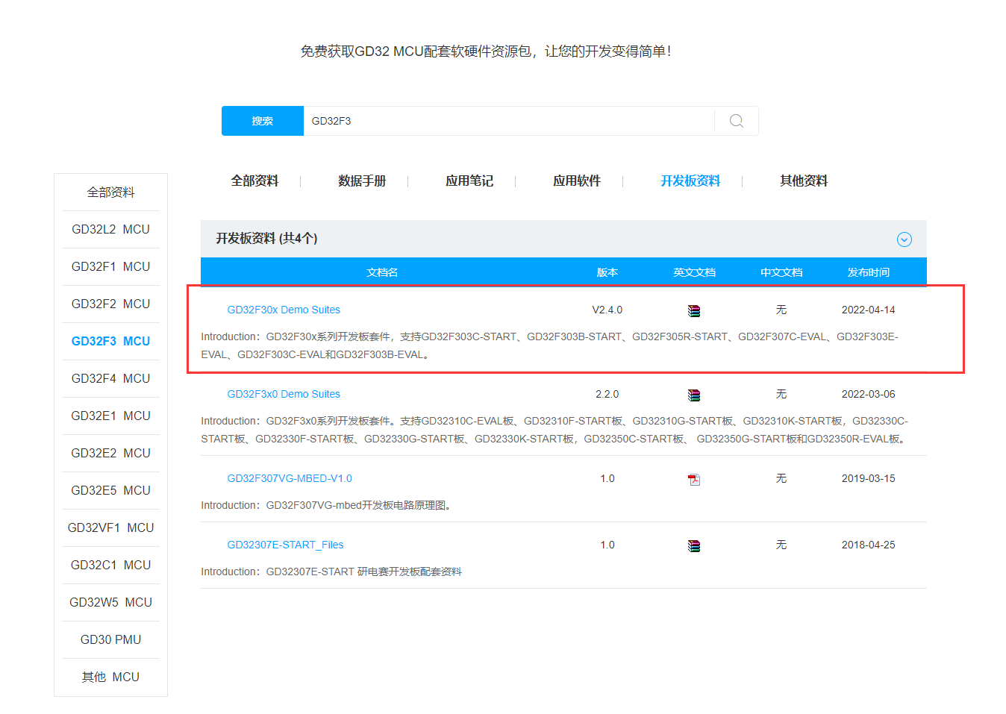The height and width of the screenshot is (714, 1006).
Task: Open the 应用软件 tab
Action: (x=577, y=181)
